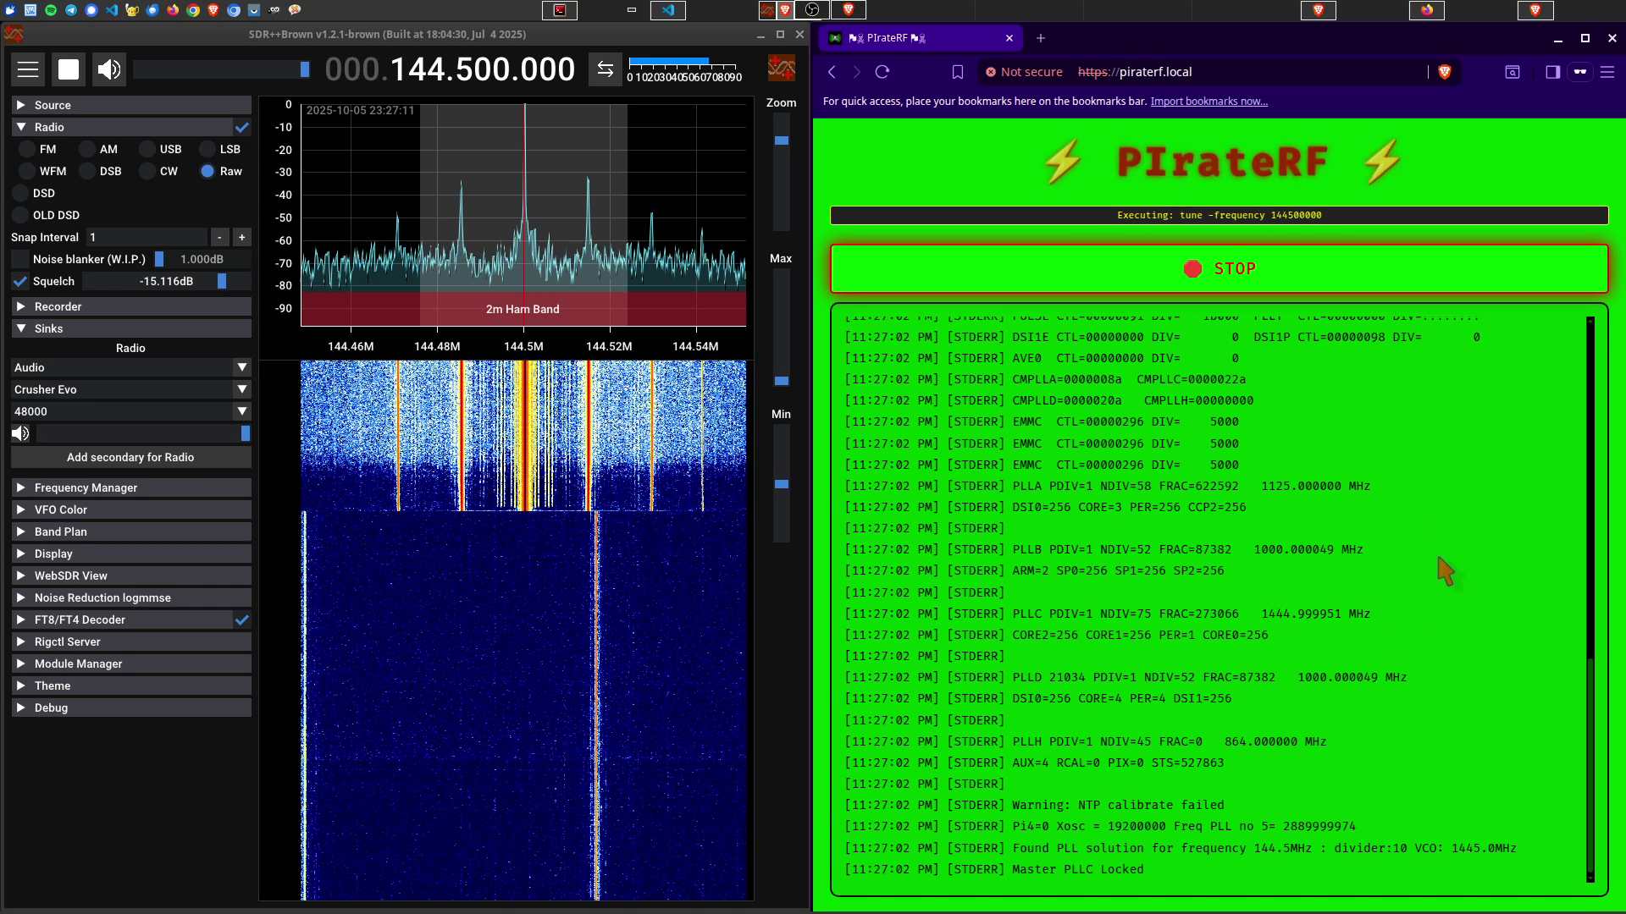This screenshot has height=914, width=1626.
Task: Disable the Squelch checkbox
Action: pyautogui.click(x=20, y=281)
